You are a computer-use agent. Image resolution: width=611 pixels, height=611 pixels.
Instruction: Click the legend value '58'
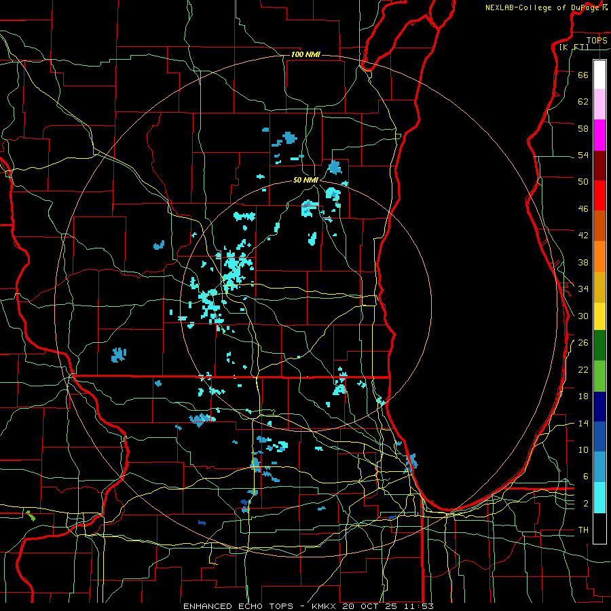tap(583, 128)
